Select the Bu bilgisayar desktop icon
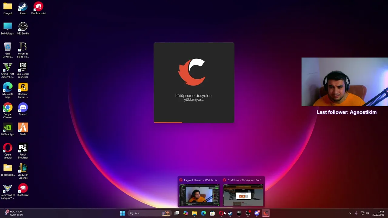Screen dimensions: 388x218 point(8,29)
